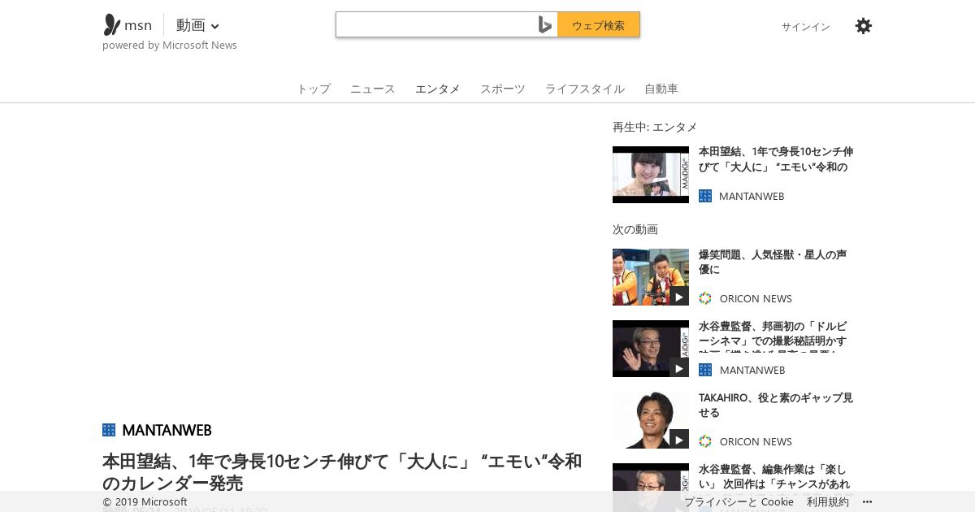Click ORICON NEWS source name under 爆笑問題
975x512 pixels.
pos(756,298)
